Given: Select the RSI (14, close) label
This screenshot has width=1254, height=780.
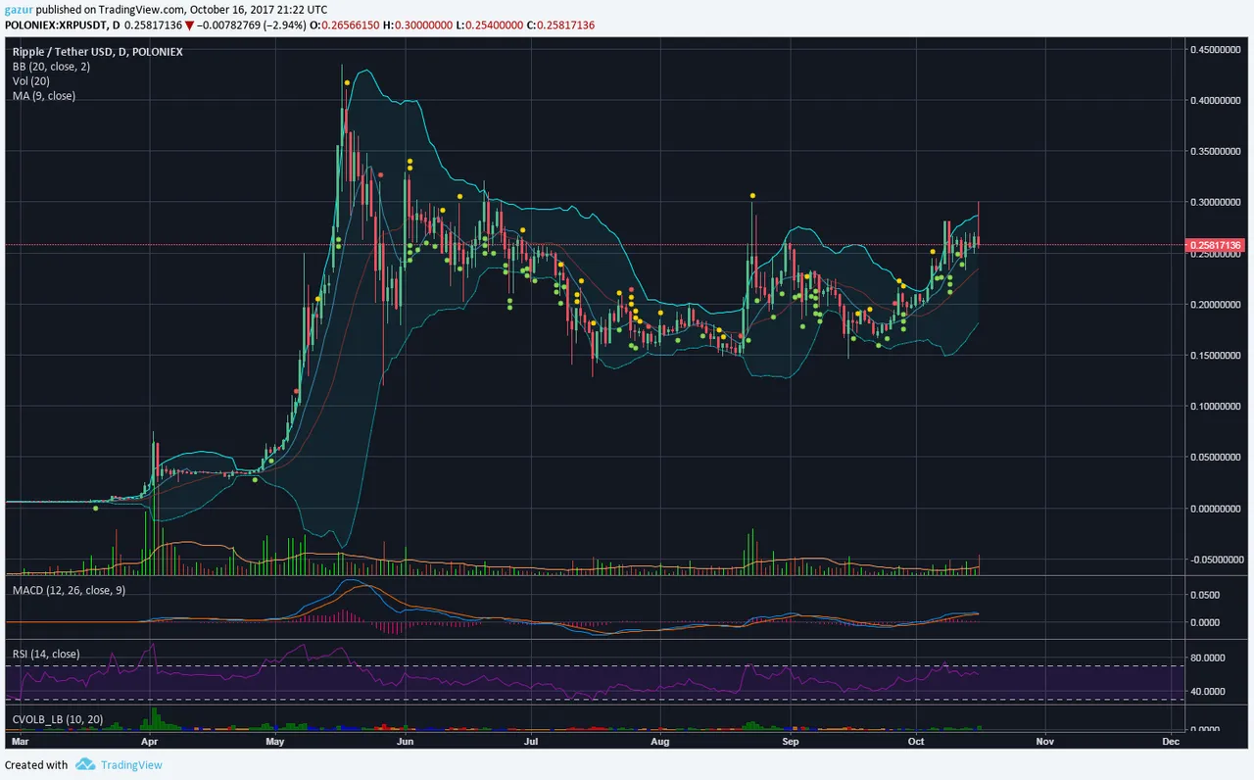Looking at the screenshot, I should click(46, 654).
